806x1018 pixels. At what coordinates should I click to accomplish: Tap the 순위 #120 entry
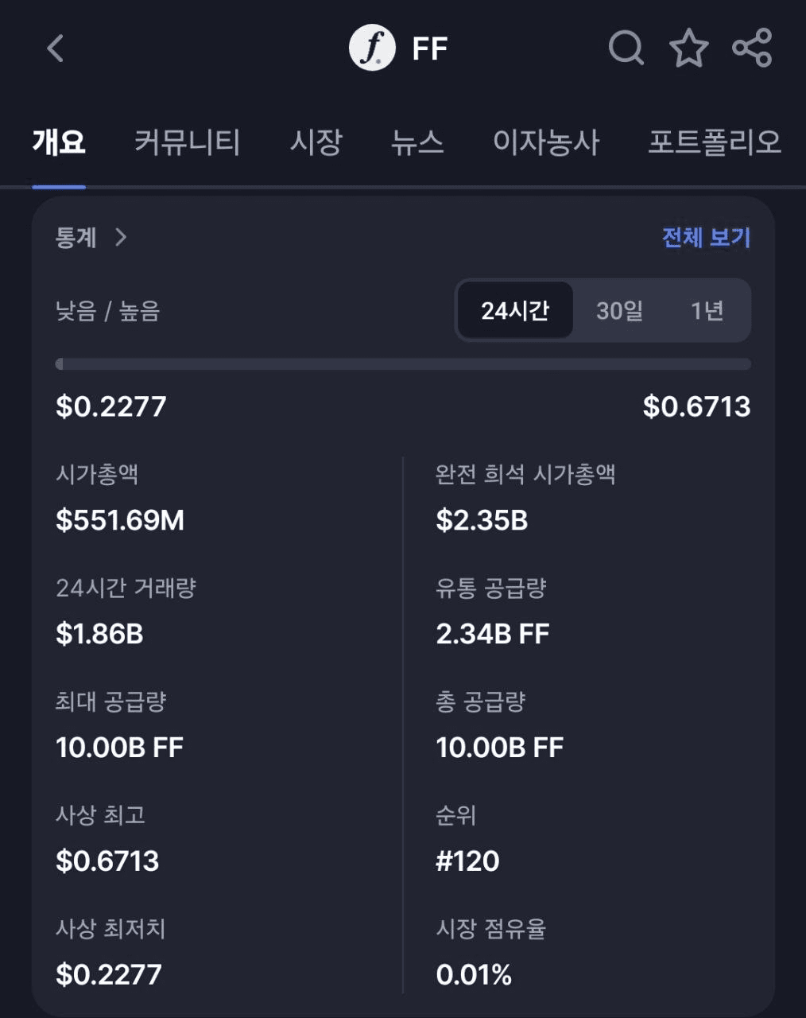pyautogui.click(x=467, y=861)
